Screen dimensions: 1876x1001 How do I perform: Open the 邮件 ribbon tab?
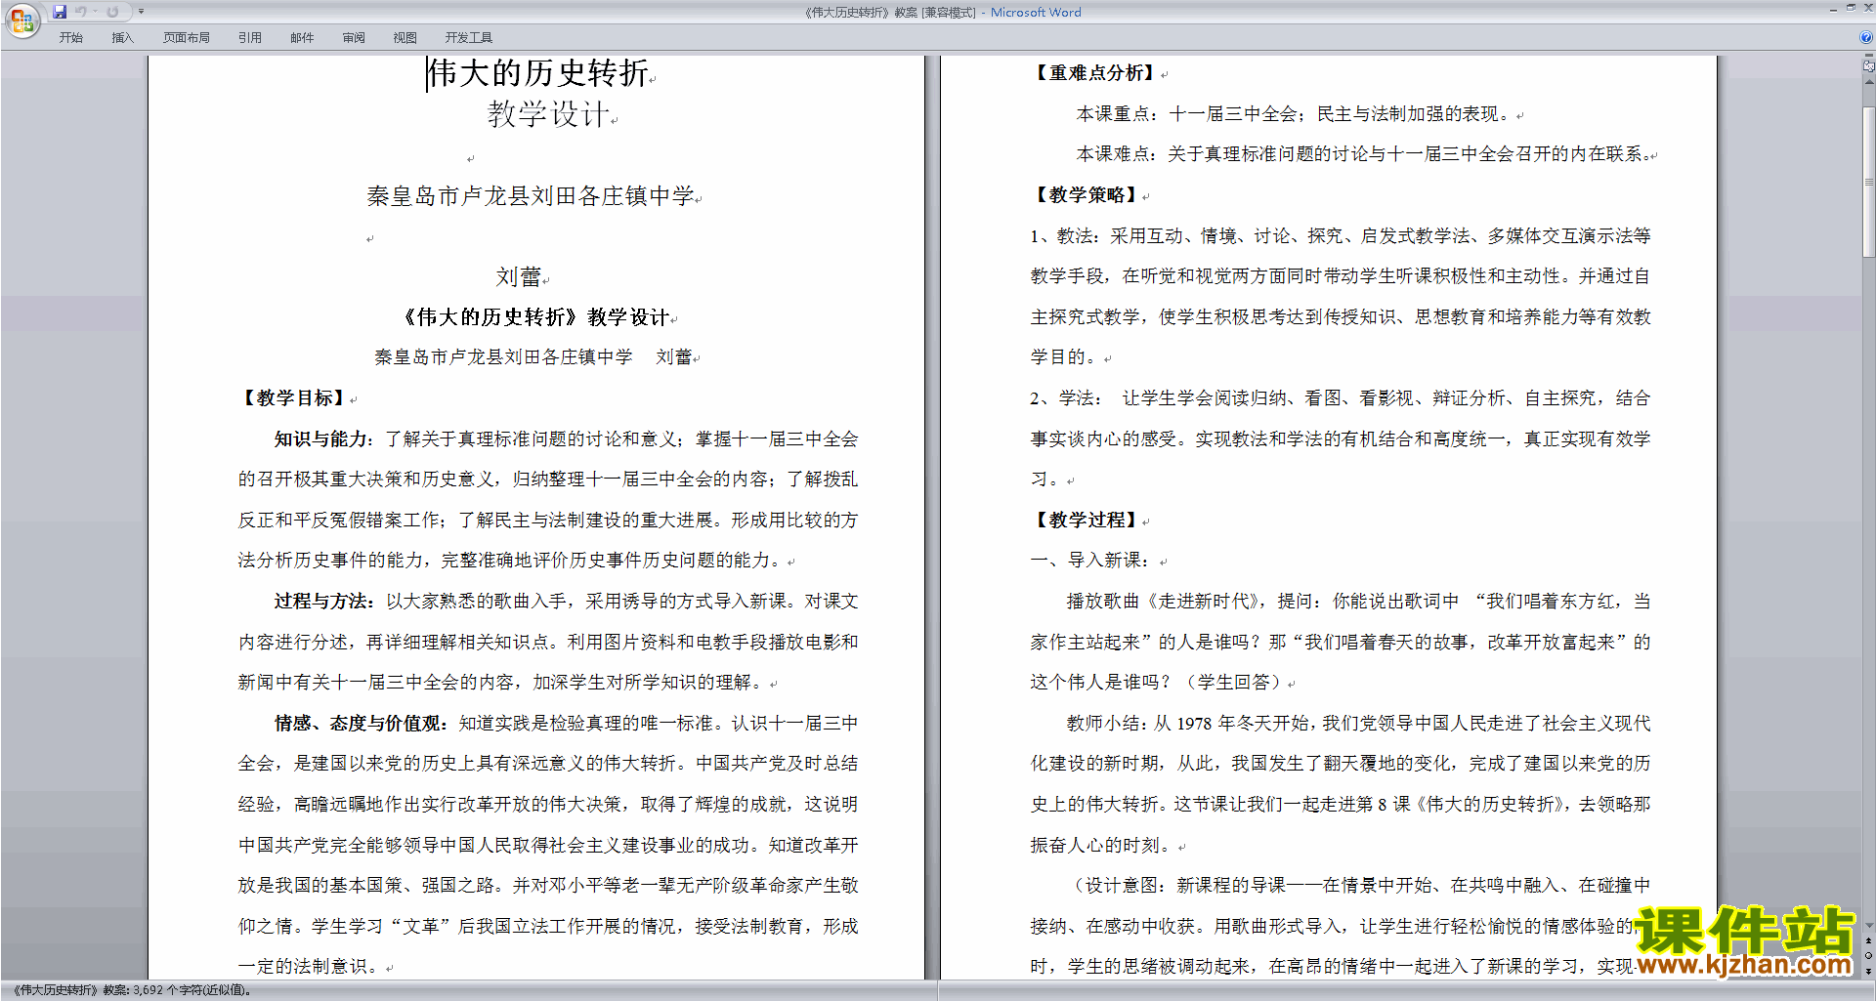click(302, 37)
